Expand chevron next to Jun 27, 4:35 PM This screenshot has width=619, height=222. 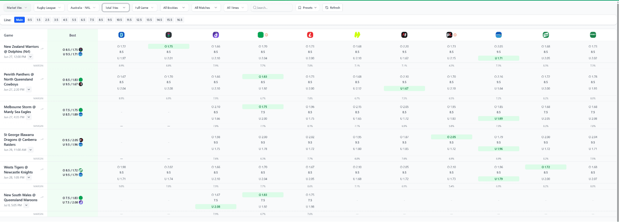(29, 117)
